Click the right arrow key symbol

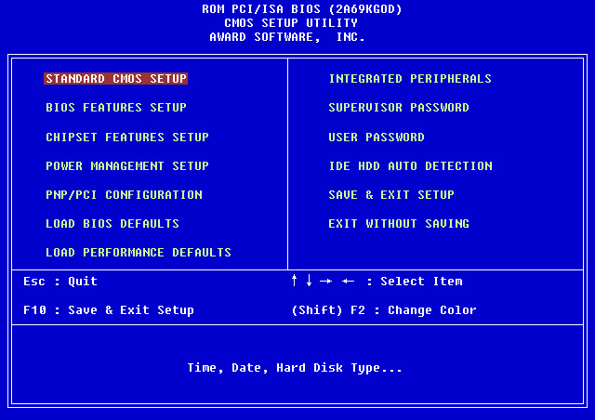325,281
